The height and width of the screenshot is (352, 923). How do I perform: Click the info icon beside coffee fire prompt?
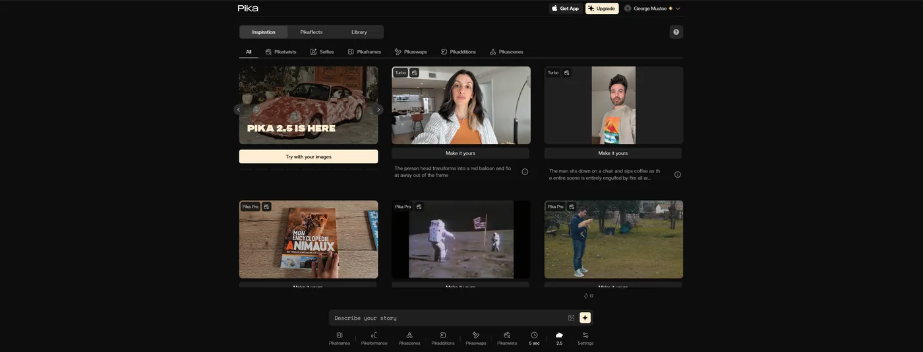[677, 174]
